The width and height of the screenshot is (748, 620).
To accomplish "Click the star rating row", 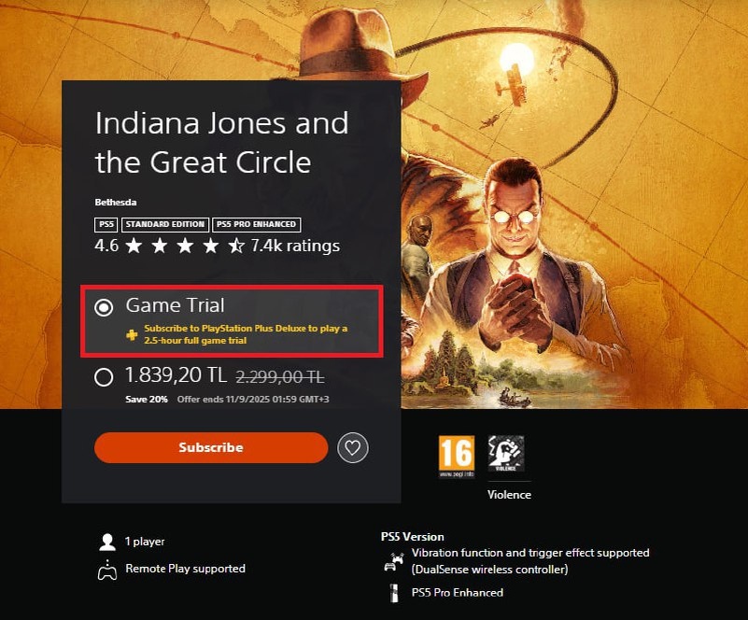I will [185, 247].
